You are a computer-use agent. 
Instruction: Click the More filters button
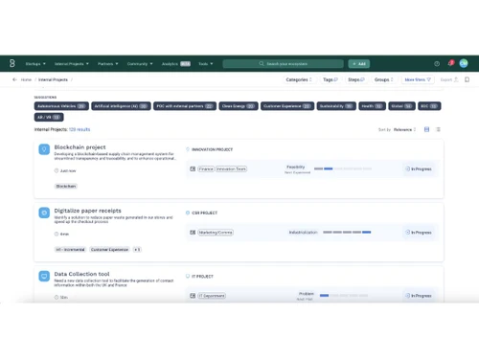(418, 79)
